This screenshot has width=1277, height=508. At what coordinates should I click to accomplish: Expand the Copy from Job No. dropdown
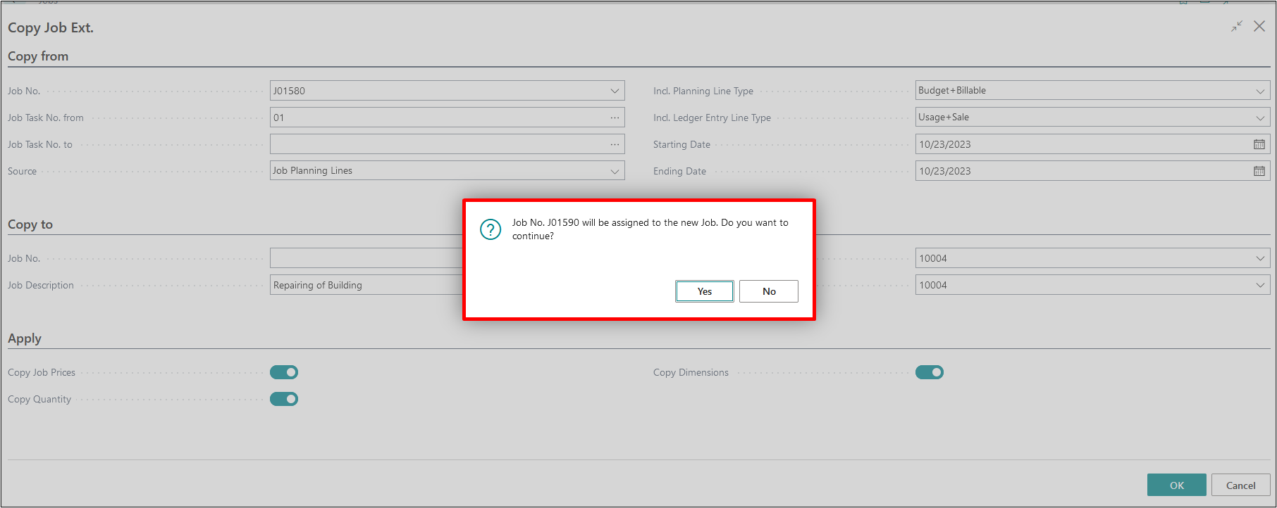point(615,91)
